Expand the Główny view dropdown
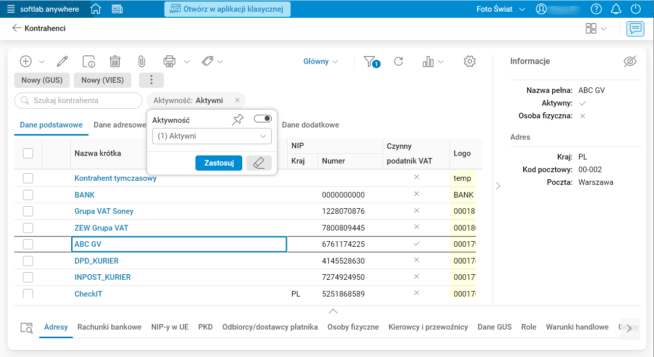 click(x=321, y=61)
